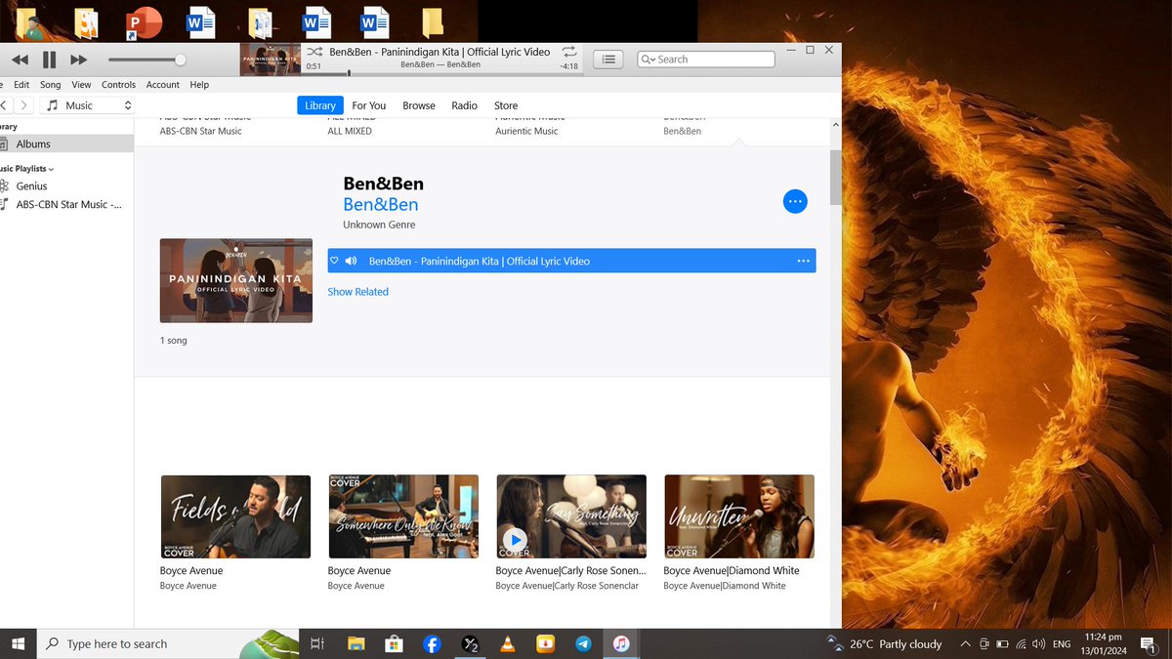The height and width of the screenshot is (659, 1172).
Task: Show hidden system tray icons
Action: click(x=965, y=643)
